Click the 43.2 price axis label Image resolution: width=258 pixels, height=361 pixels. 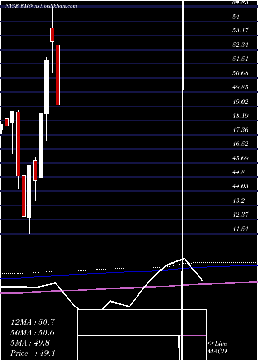(x=238, y=200)
